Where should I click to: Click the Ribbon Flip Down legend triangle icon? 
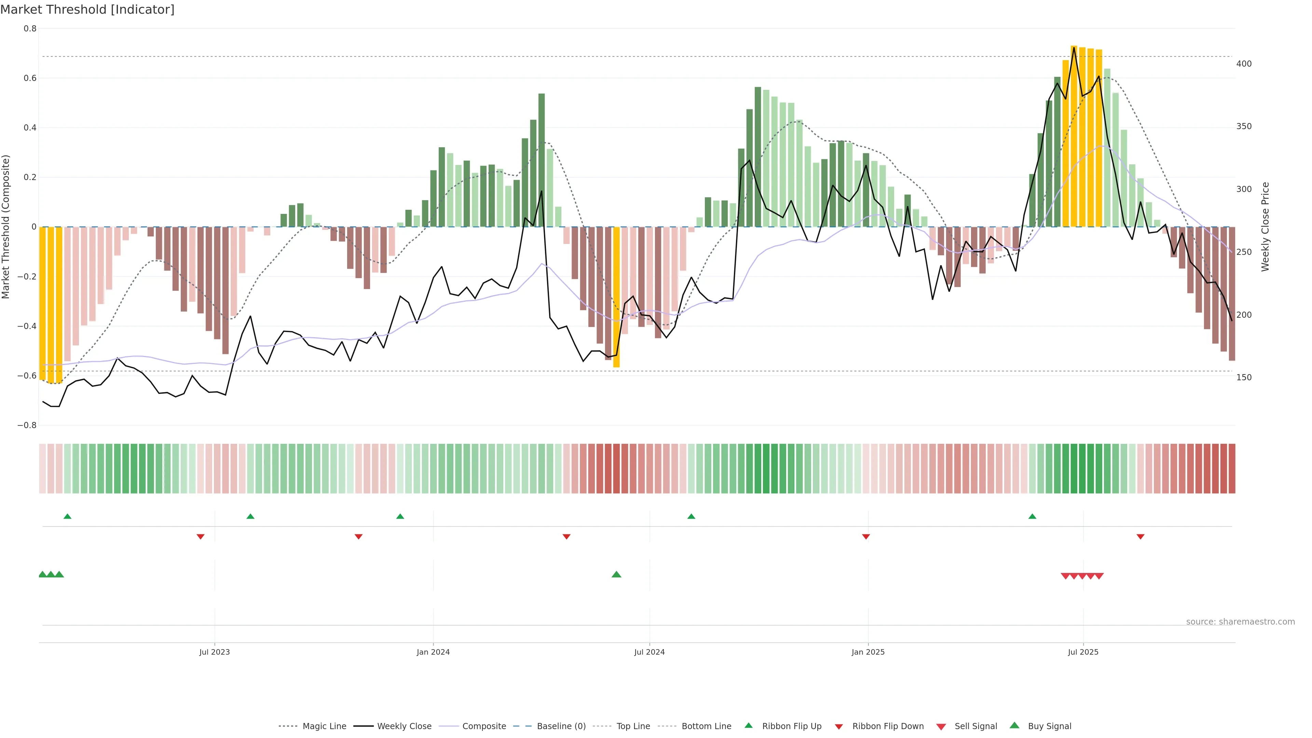tap(839, 726)
